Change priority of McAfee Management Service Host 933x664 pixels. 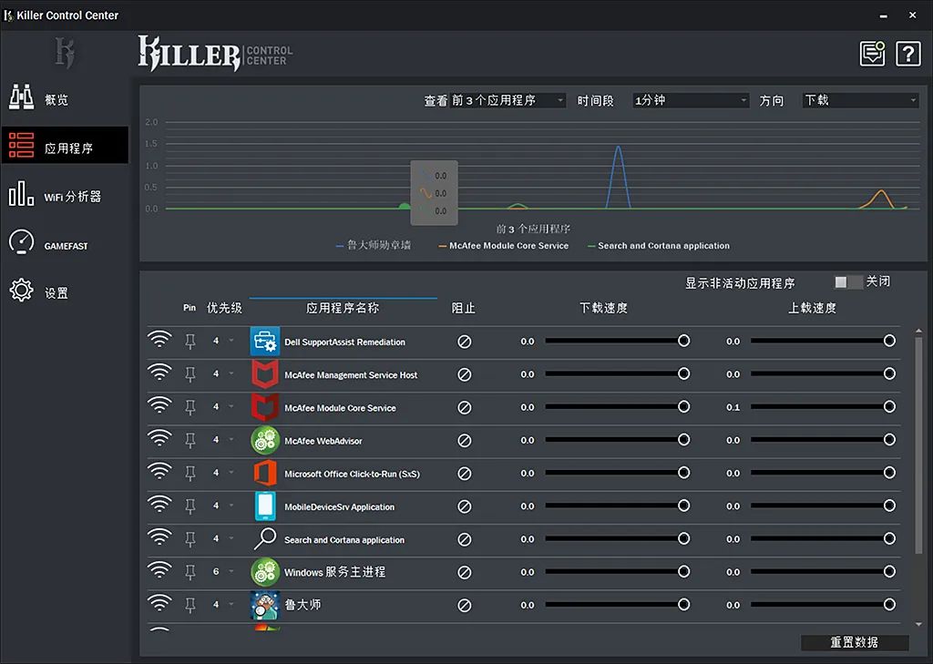(223, 373)
